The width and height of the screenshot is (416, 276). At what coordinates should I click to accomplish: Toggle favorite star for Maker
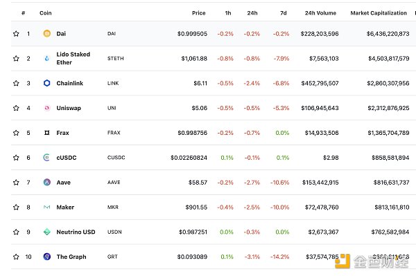16,208
